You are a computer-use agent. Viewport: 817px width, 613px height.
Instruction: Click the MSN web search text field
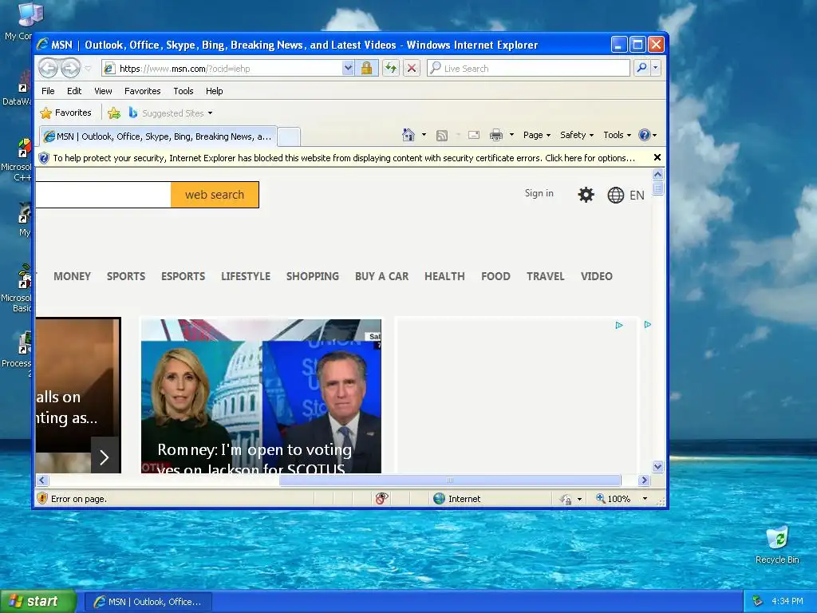(x=103, y=195)
